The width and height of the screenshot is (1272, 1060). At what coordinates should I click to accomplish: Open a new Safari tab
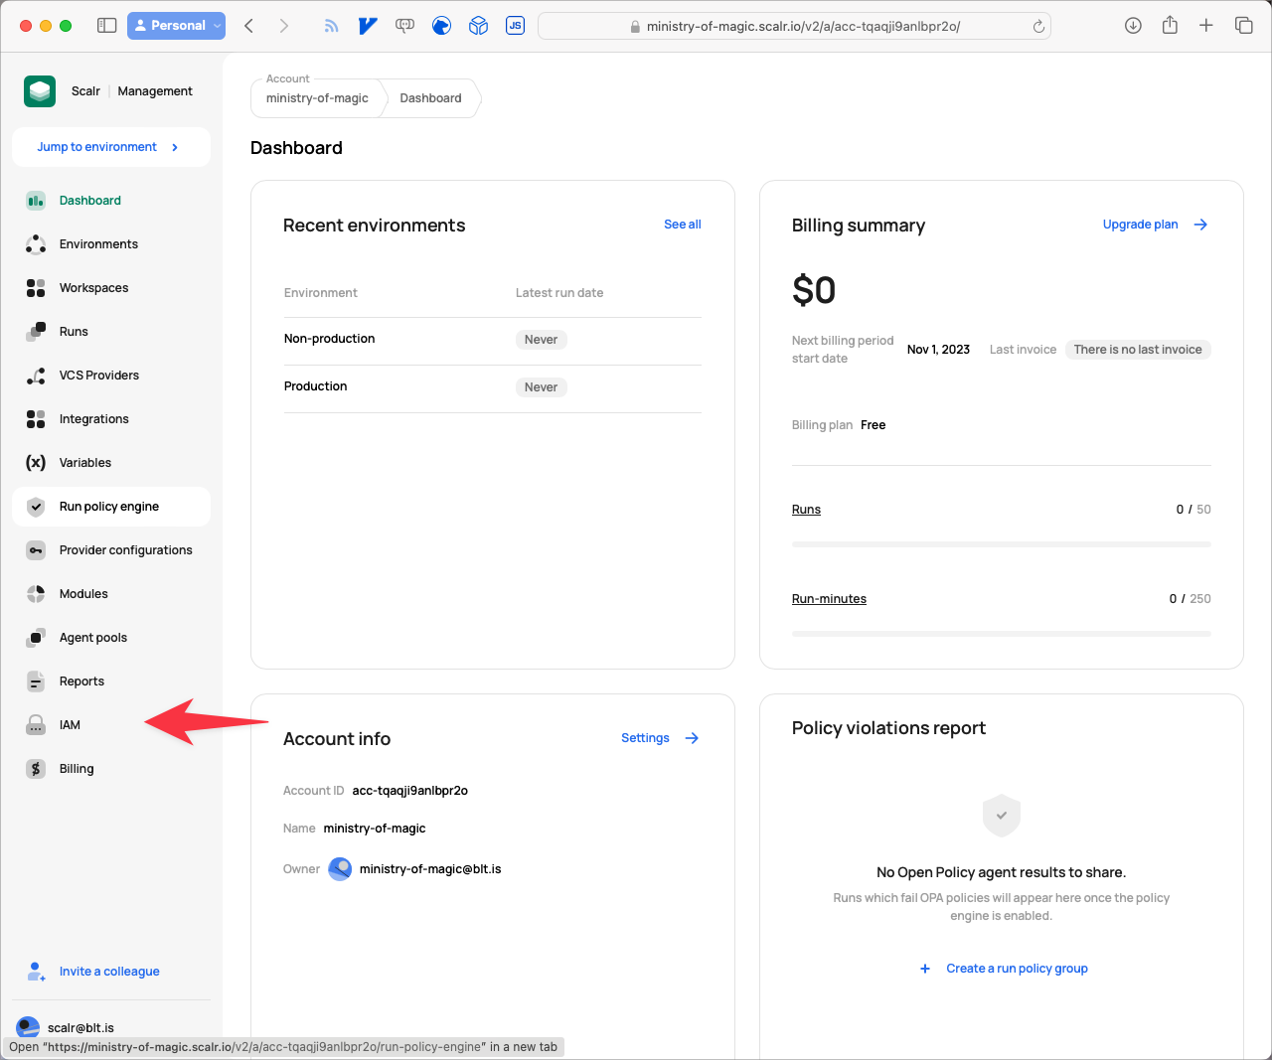point(1206,26)
